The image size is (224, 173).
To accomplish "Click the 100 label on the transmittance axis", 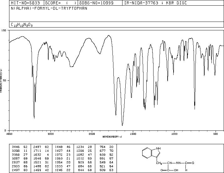I will pyautogui.click(x=4, y=30).
